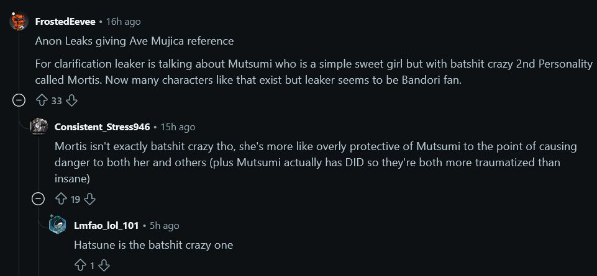Image resolution: width=597 pixels, height=276 pixels.
Task: Click "Hatsune is the batshit crazy one" comment
Action: point(153,245)
